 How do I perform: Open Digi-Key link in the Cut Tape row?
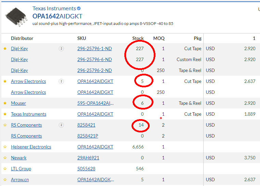pyautogui.click(x=19, y=48)
